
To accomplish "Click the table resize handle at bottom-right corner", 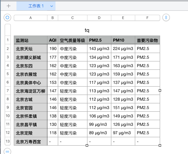I will click(x=160, y=145).
